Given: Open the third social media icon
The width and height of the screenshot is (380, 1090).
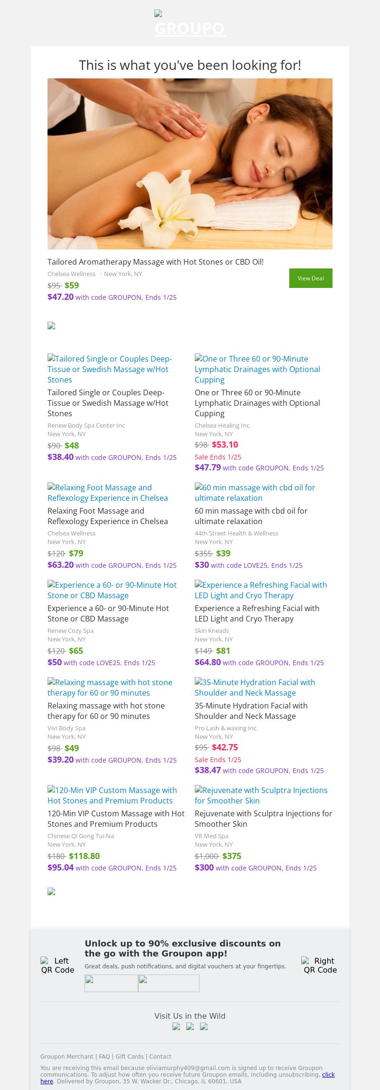Looking at the screenshot, I should point(204,1026).
